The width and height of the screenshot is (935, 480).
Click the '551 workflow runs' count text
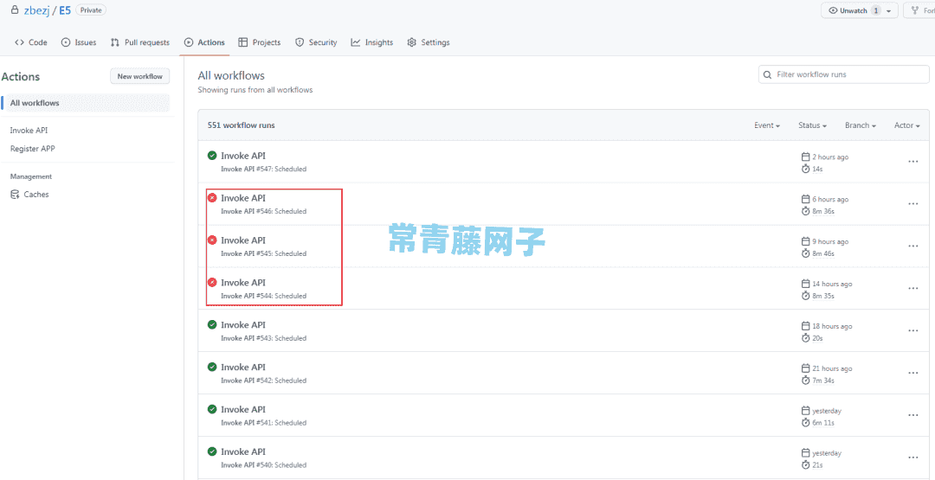click(241, 125)
